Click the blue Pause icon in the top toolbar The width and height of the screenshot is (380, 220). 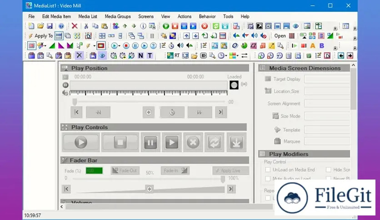pos(184,26)
